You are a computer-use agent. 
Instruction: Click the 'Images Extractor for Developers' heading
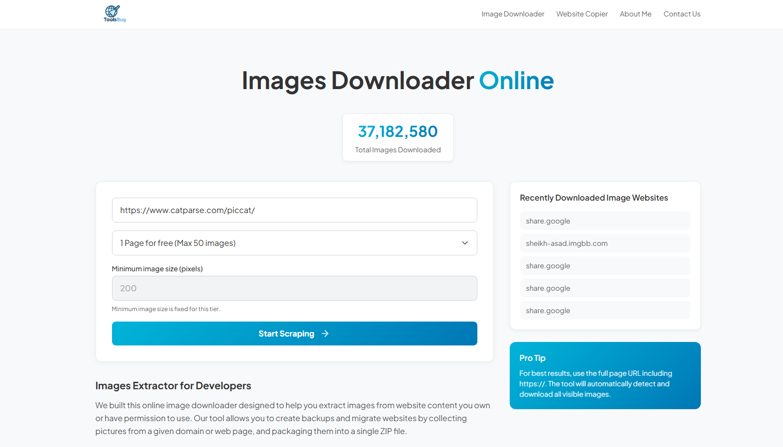click(173, 386)
